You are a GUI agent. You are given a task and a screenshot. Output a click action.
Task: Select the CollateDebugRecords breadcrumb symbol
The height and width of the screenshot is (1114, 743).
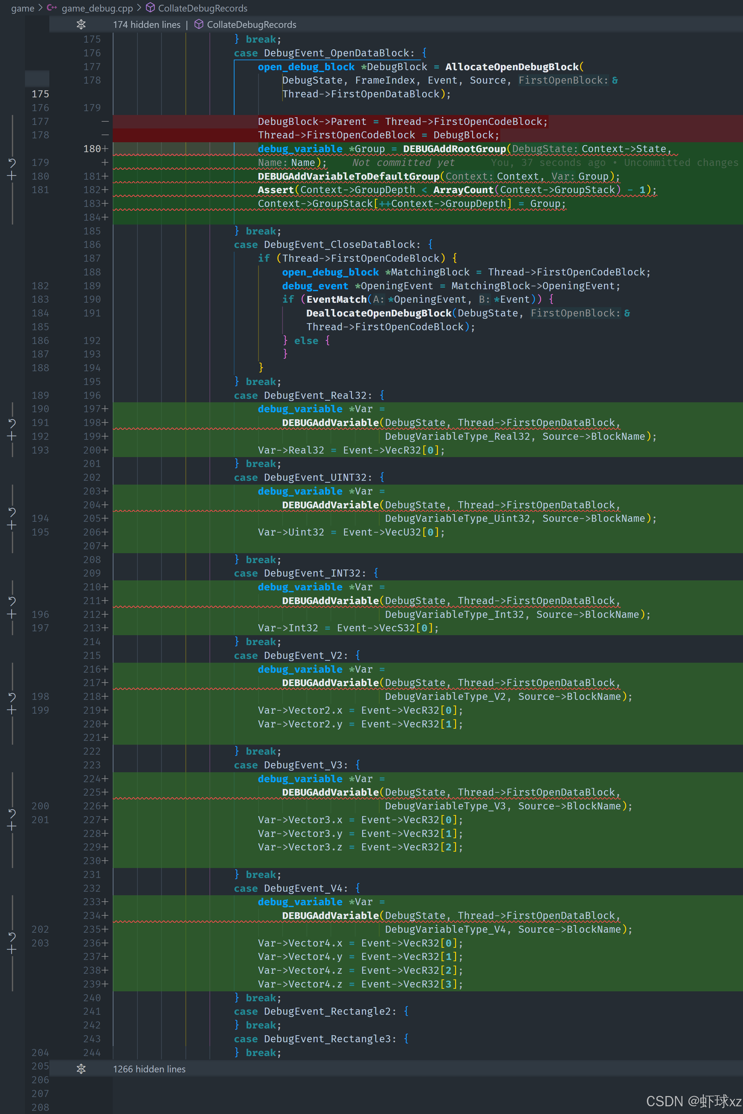tap(202, 8)
